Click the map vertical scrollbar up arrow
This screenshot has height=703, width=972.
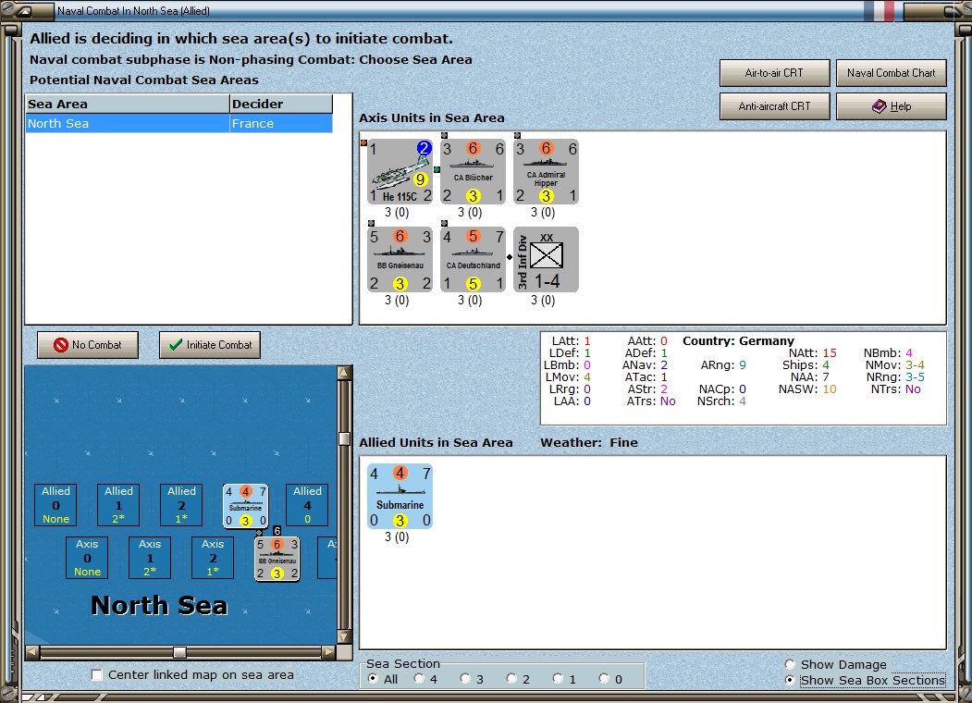[345, 373]
